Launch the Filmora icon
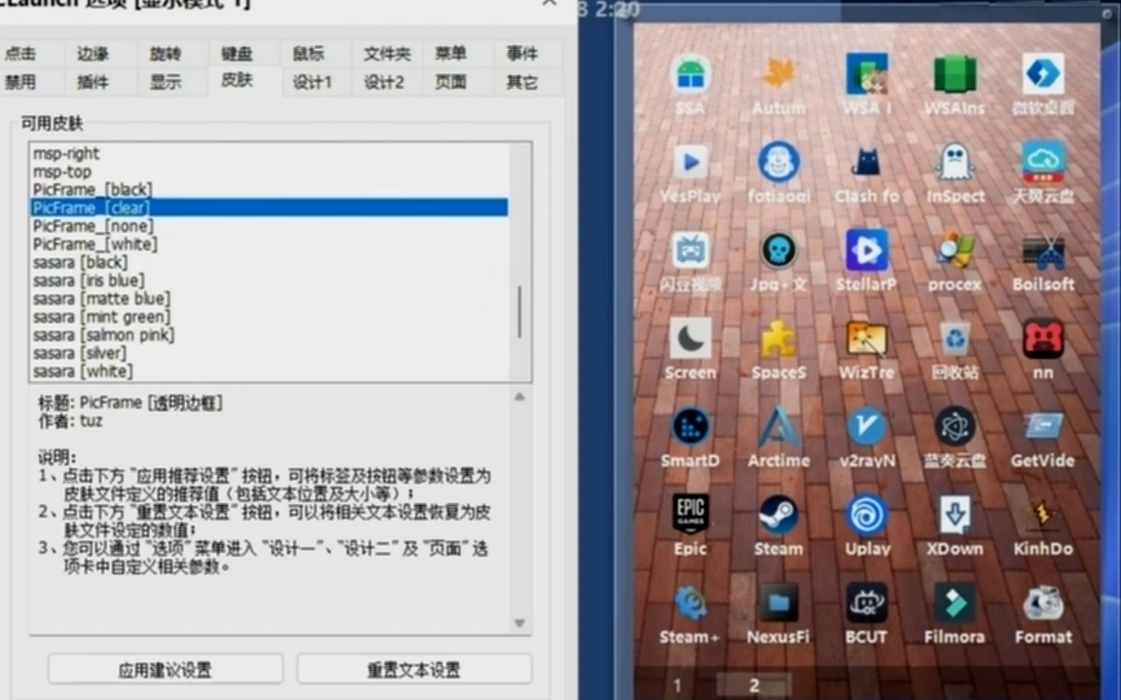Screen dimensions: 1121x700 (955, 602)
